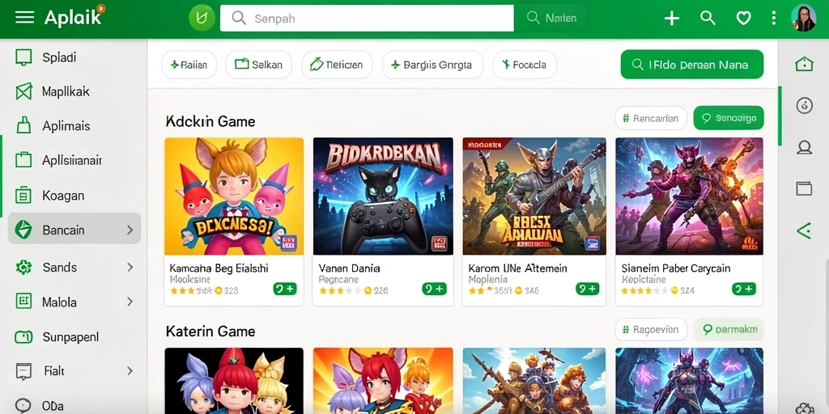This screenshot has width=829, height=414.
Task: Click the Sands gear icon
Action: pyautogui.click(x=23, y=267)
